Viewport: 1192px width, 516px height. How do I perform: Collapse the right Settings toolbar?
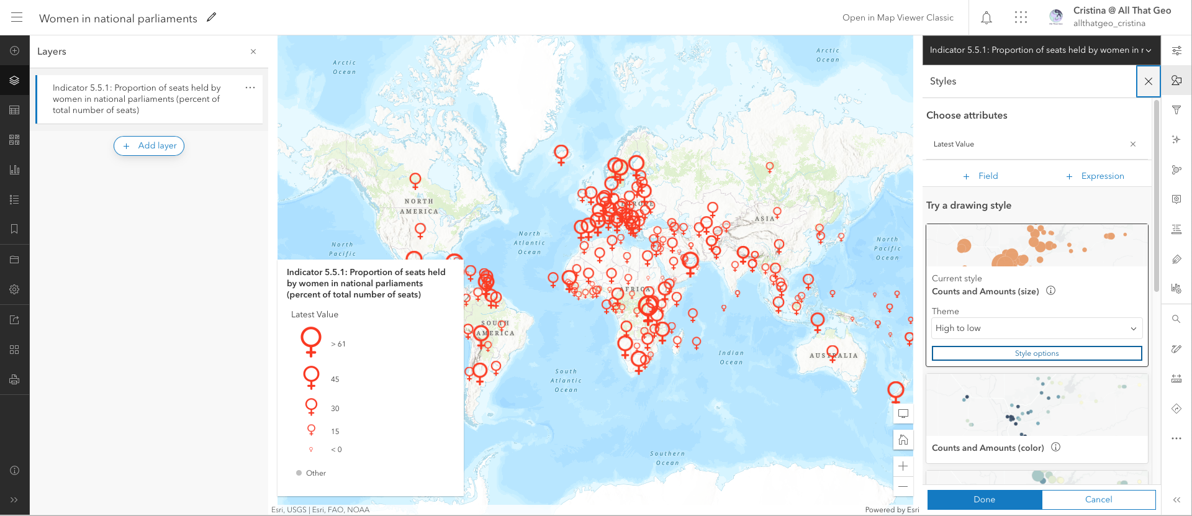(1176, 500)
